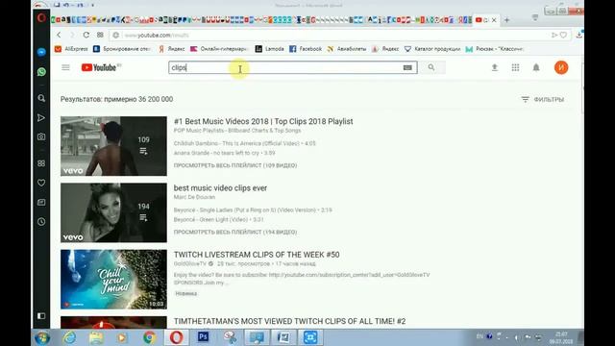Open My Flow send icon in sidebar
Screen dimensions: 615x346
point(41,117)
